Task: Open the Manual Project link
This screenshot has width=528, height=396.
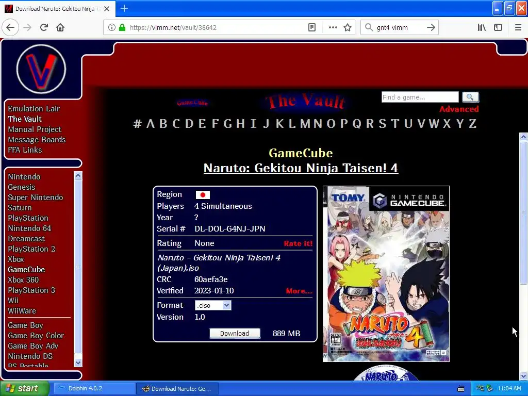Action: (35, 129)
